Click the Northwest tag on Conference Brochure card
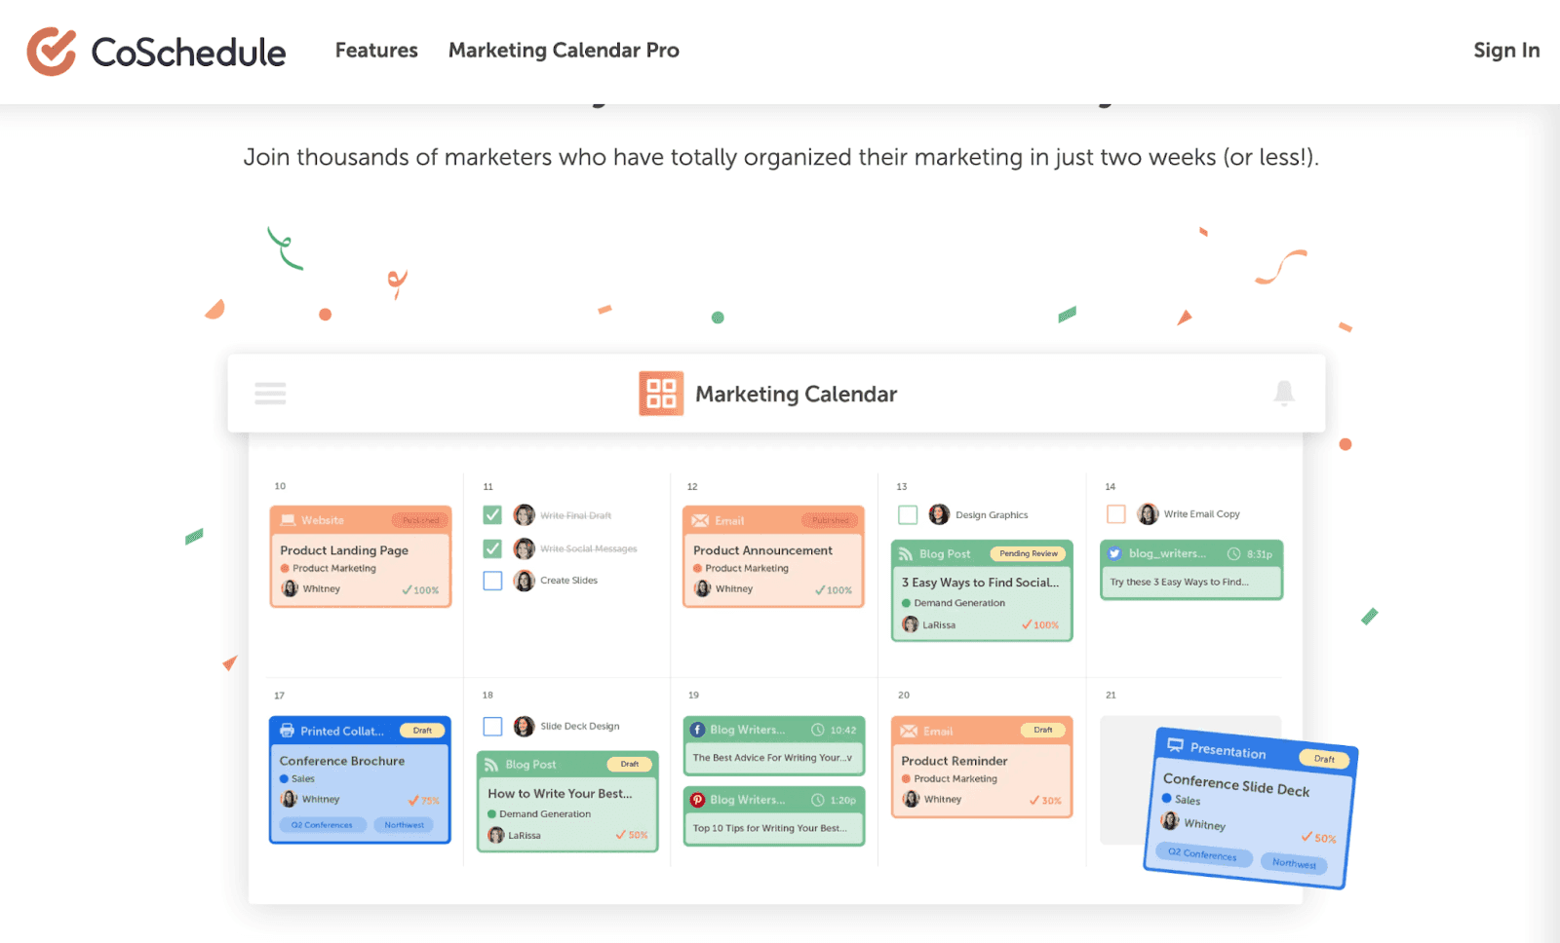 (404, 825)
